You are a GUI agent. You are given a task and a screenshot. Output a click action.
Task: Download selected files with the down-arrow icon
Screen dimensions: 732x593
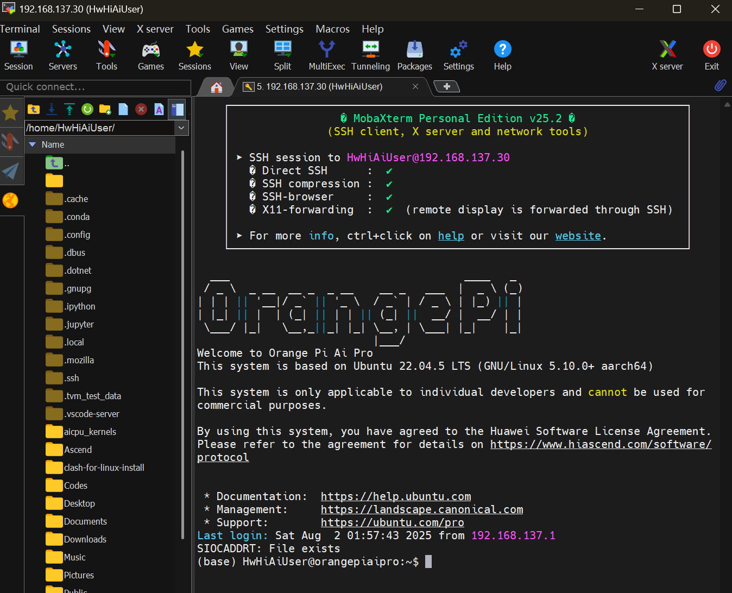click(x=52, y=109)
